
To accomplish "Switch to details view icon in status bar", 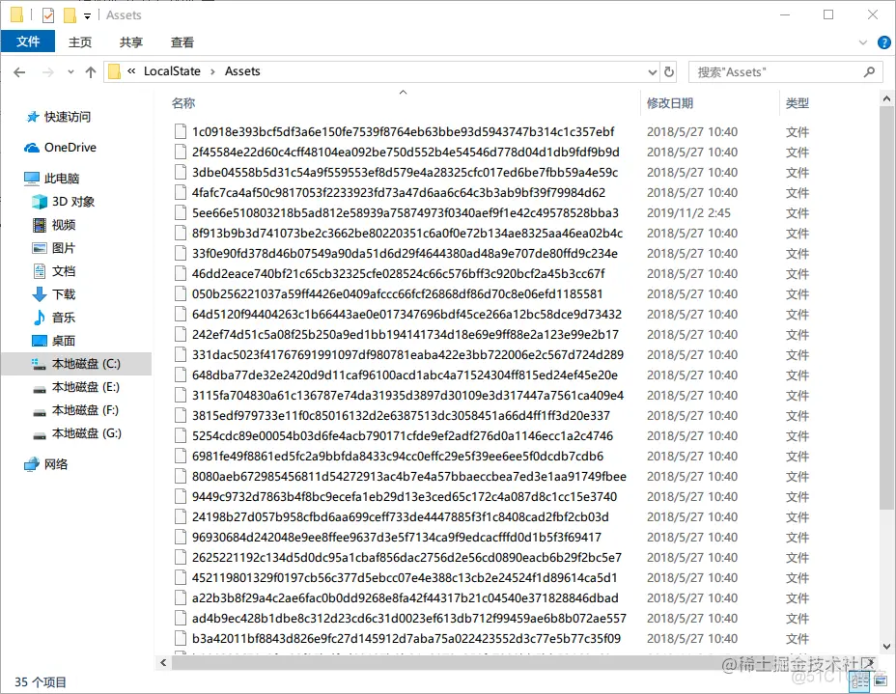I will (860, 680).
